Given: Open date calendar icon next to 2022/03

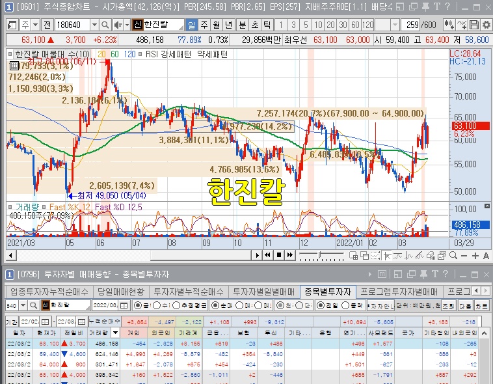Looking at the screenshot, I should pos(124,305).
